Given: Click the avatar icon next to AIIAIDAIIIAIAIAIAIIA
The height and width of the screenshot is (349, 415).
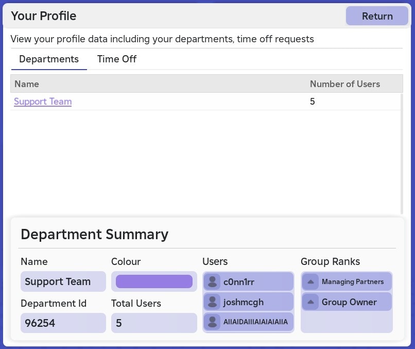Looking at the screenshot, I should click(212, 322).
